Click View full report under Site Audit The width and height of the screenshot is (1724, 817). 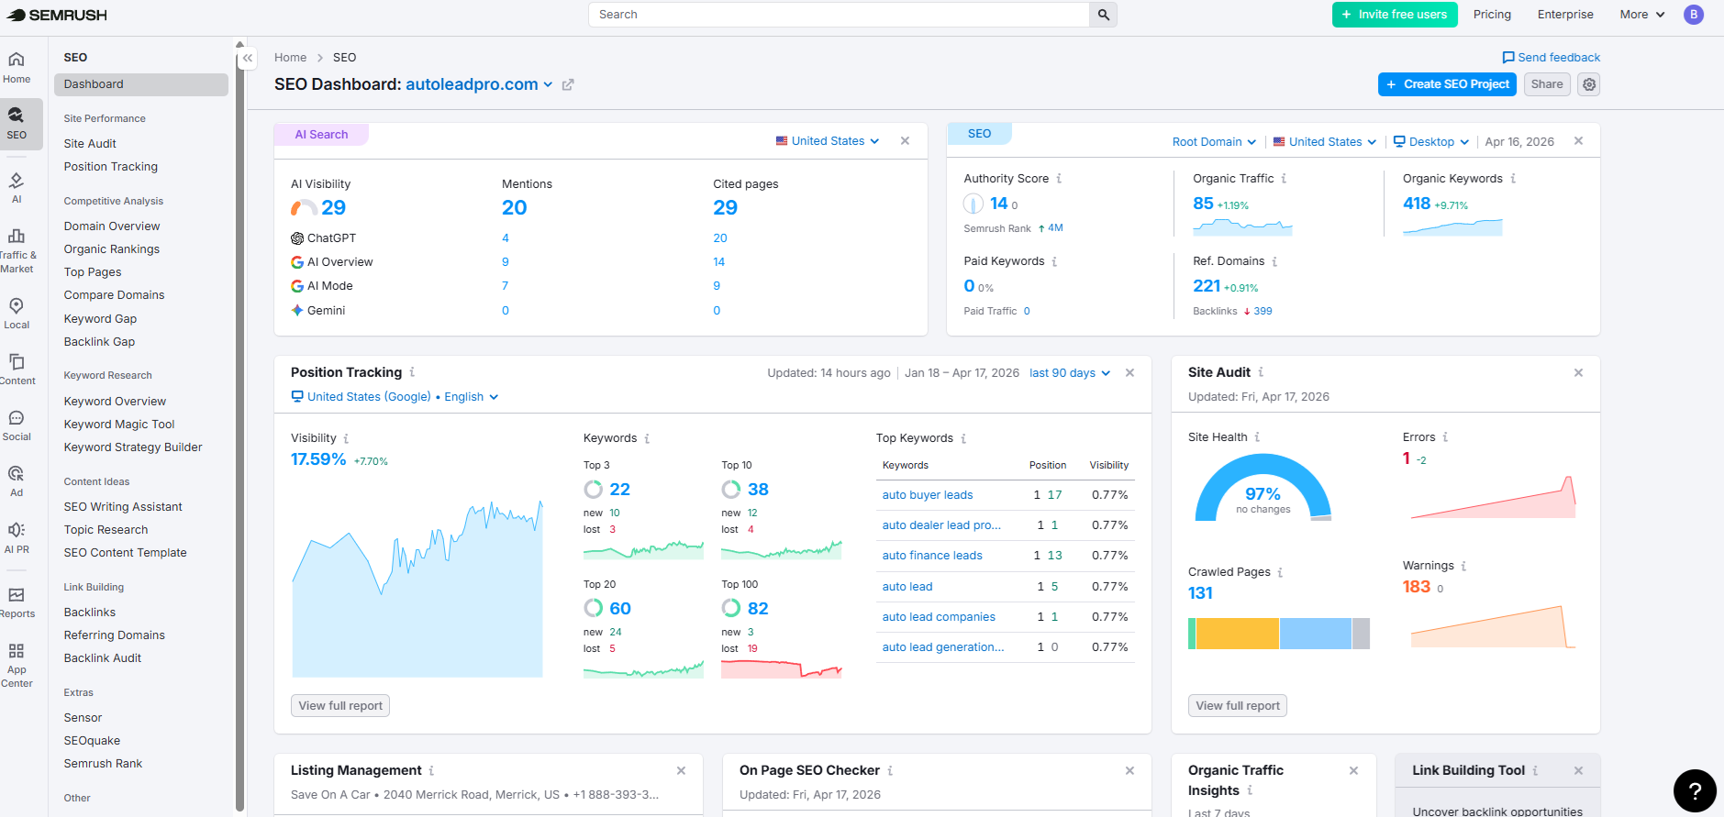click(x=1237, y=706)
